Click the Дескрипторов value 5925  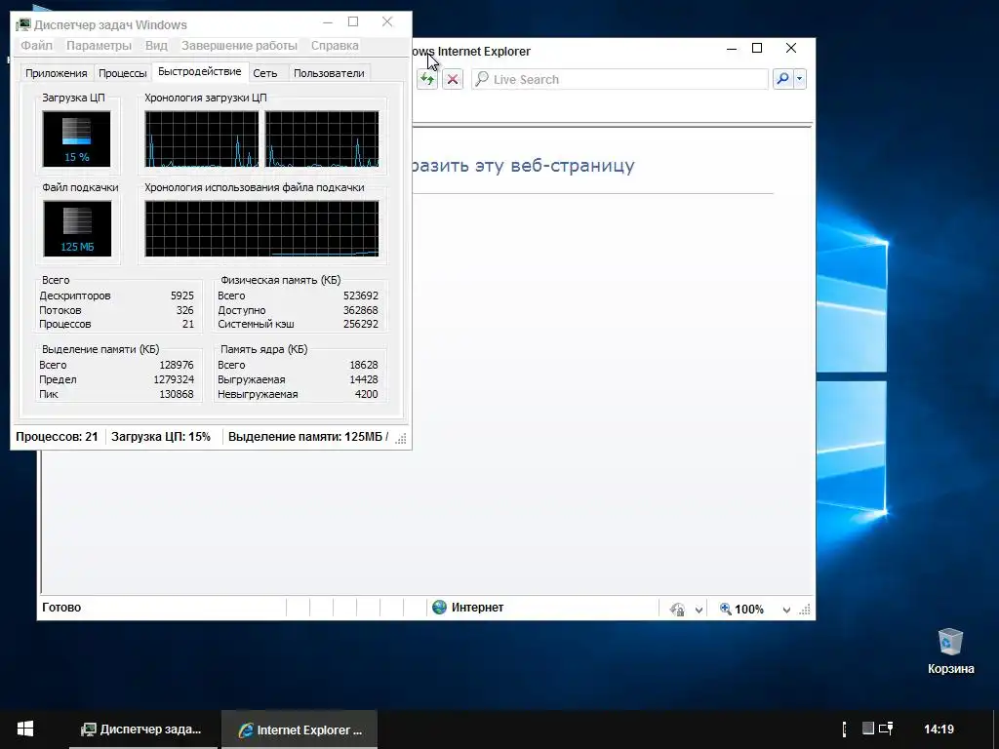(182, 296)
